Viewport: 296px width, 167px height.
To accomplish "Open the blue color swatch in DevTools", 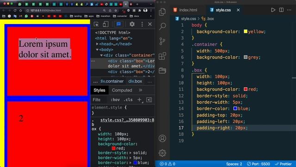I will click(x=136, y=163).
